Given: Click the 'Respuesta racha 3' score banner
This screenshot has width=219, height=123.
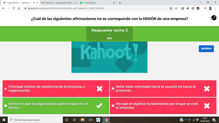Looking at the screenshot, I should [109, 34].
